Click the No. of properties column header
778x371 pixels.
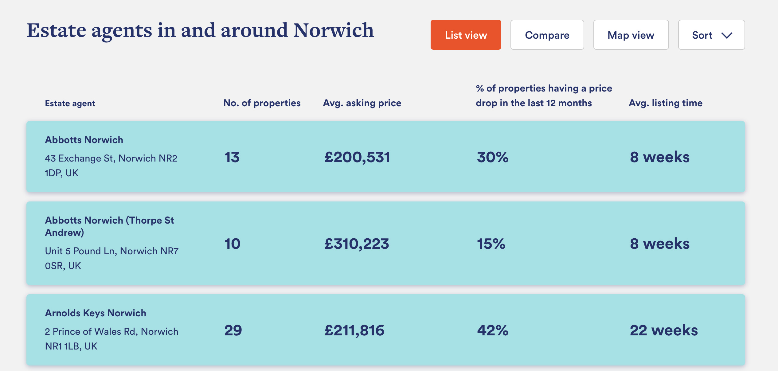(262, 103)
